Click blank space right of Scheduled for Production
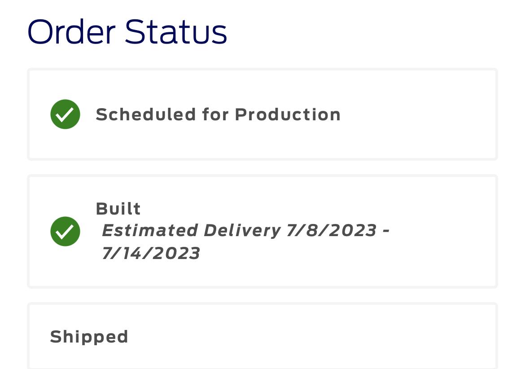The image size is (525, 369). click(x=418, y=114)
